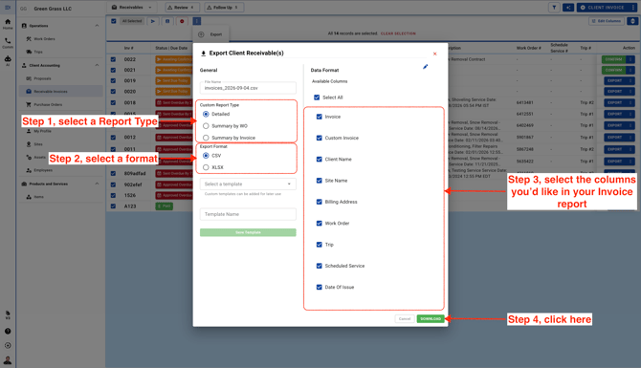Click the red void bulk action icon
This screenshot has width=641, height=368.
coord(182,21)
